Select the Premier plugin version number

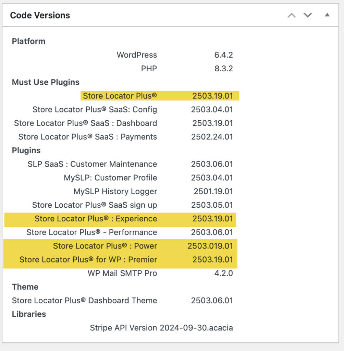click(x=213, y=260)
